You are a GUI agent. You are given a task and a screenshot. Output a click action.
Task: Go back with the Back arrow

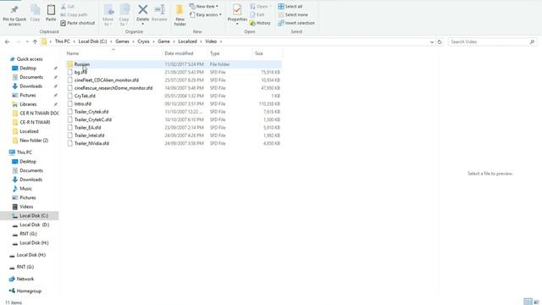click(8, 42)
